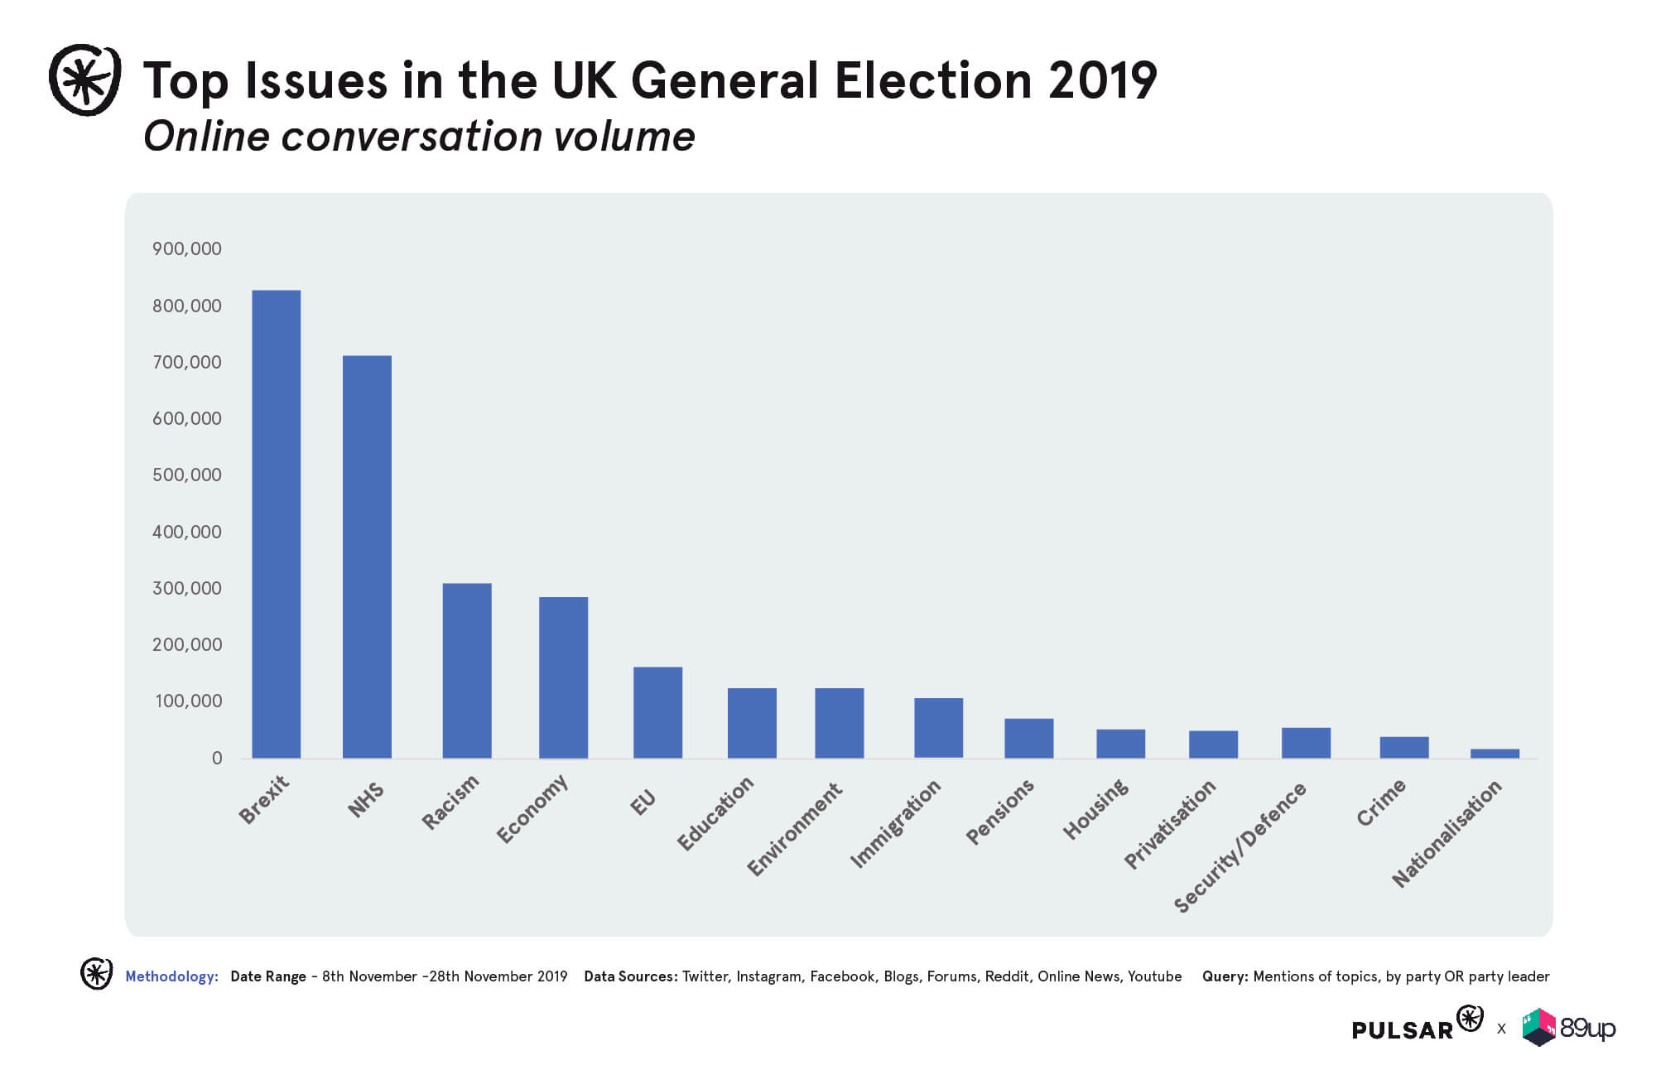Image resolution: width=1656 pixels, height=1070 pixels.
Task: Click the 'Online conversation volume' subtitle
Action: coord(419,137)
